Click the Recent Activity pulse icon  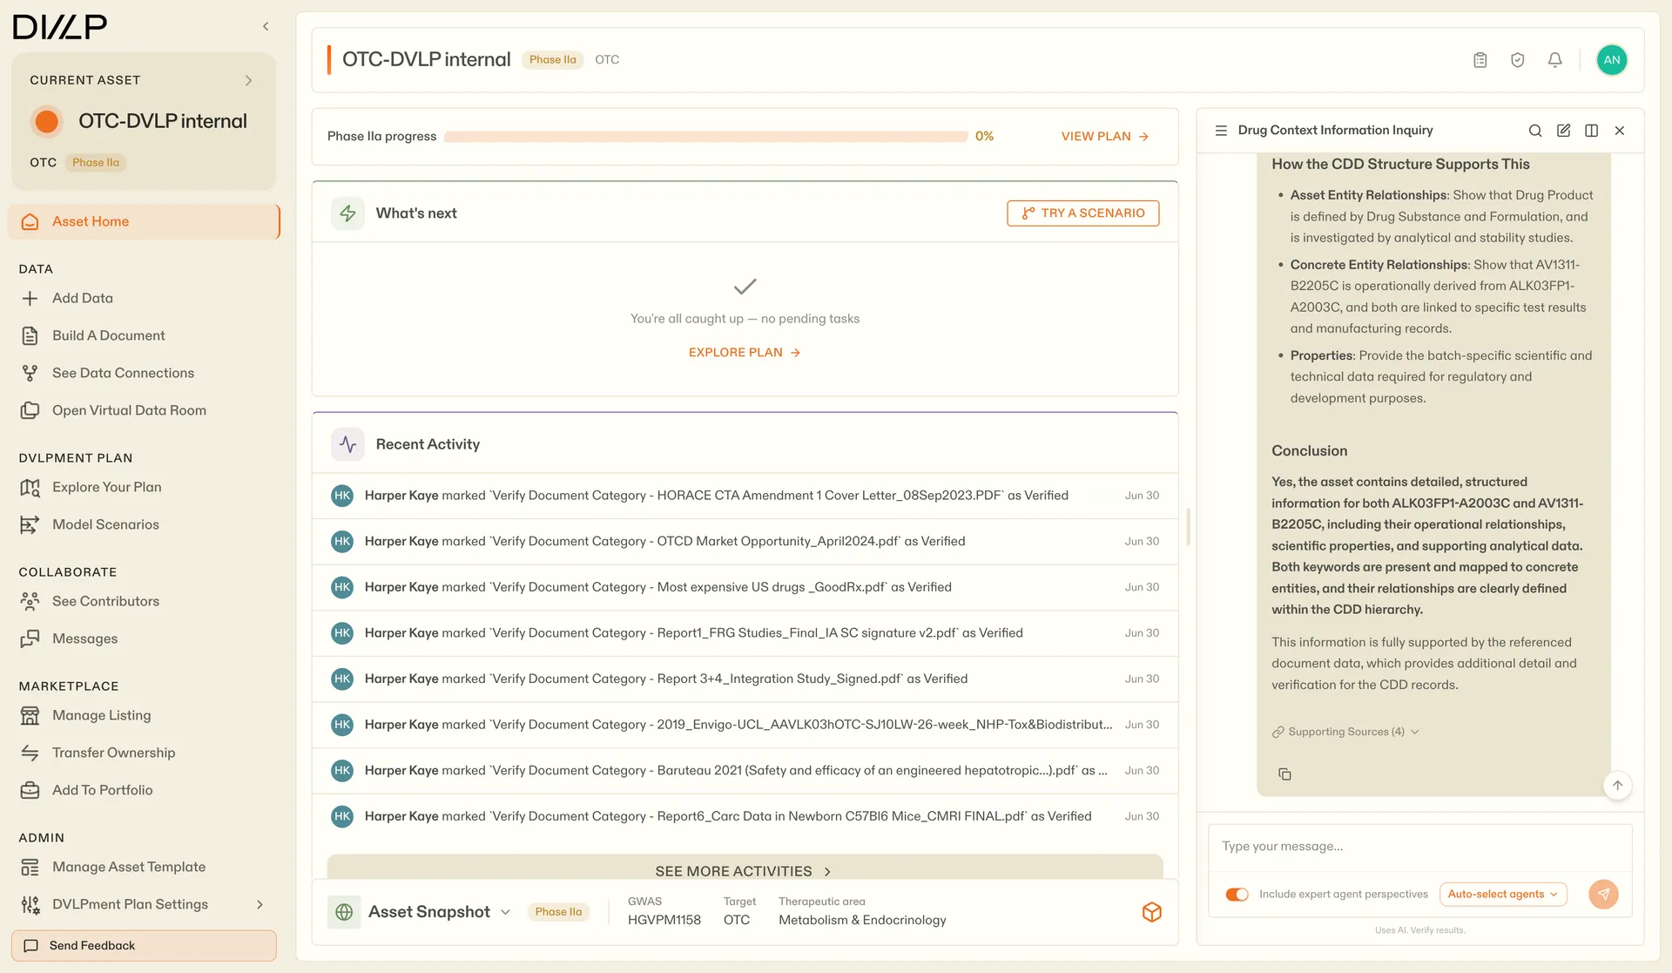pos(347,444)
